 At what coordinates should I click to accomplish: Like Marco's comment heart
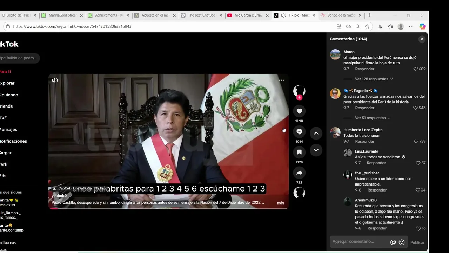point(416,69)
